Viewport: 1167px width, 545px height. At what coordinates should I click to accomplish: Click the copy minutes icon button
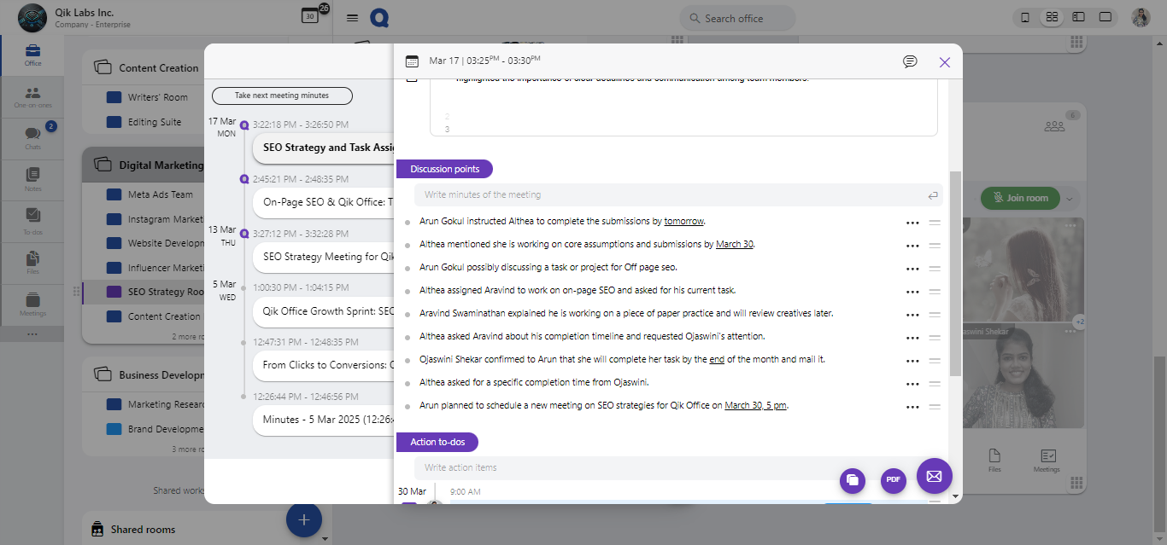pos(852,480)
